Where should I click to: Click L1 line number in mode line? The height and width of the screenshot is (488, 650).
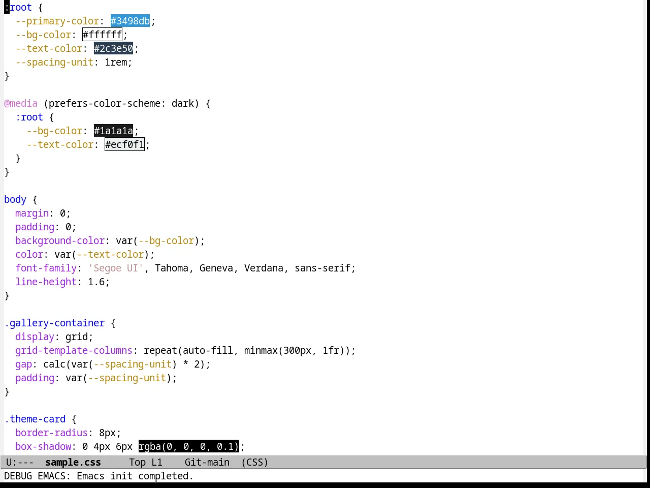[x=157, y=462]
